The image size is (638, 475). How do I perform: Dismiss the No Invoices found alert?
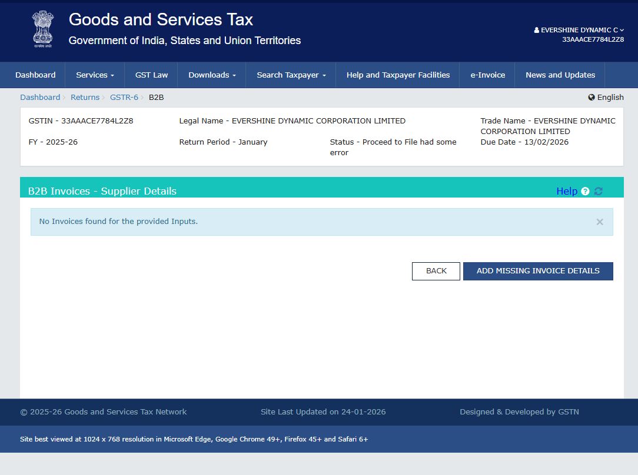pos(599,222)
